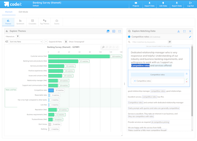Toggle AZ alphabetical sorting

pyautogui.click(x=7, y=42)
